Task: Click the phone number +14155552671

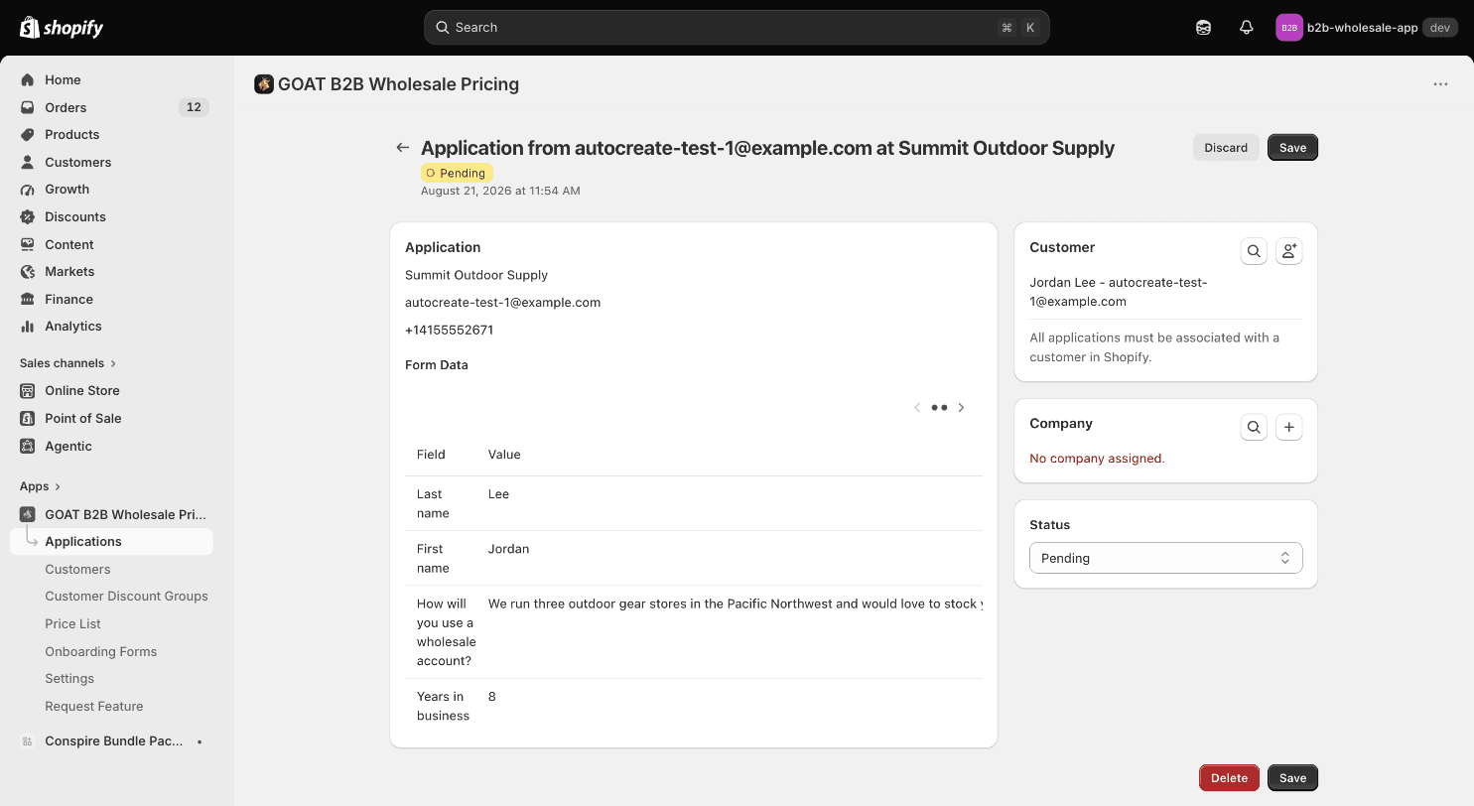Action: tap(449, 330)
